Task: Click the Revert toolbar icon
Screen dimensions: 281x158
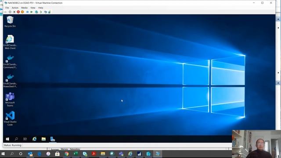Action: pos(41,12)
